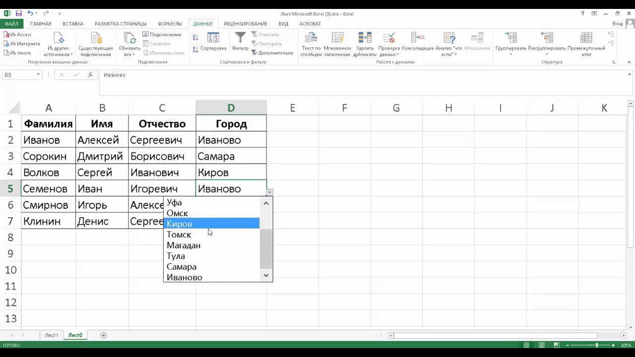Click dropdown list scroll down arrow
Viewport: 635px width, 357px height.
[266, 276]
